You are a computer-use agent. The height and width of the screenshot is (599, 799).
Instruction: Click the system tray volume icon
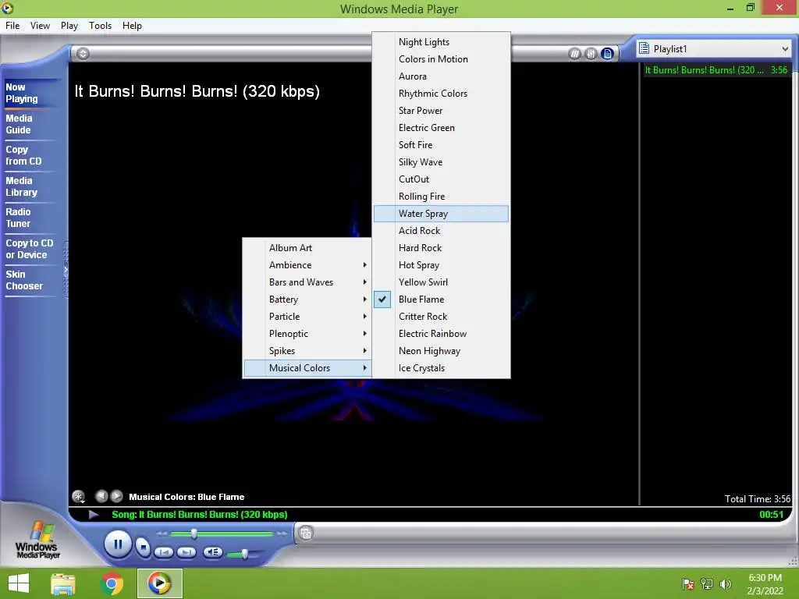click(726, 583)
